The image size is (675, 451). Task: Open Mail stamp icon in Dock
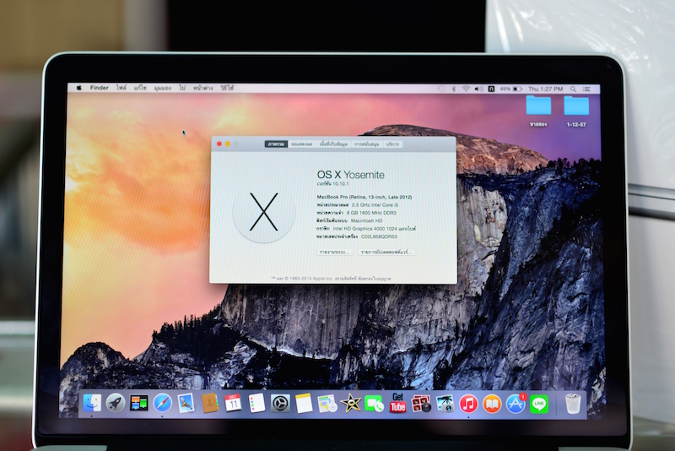tap(186, 404)
